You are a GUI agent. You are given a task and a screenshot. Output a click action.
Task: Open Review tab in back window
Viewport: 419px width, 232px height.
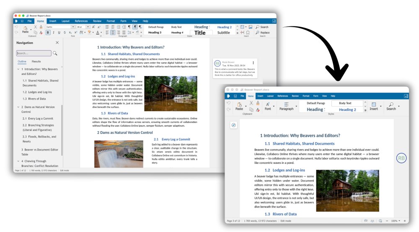point(97,21)
